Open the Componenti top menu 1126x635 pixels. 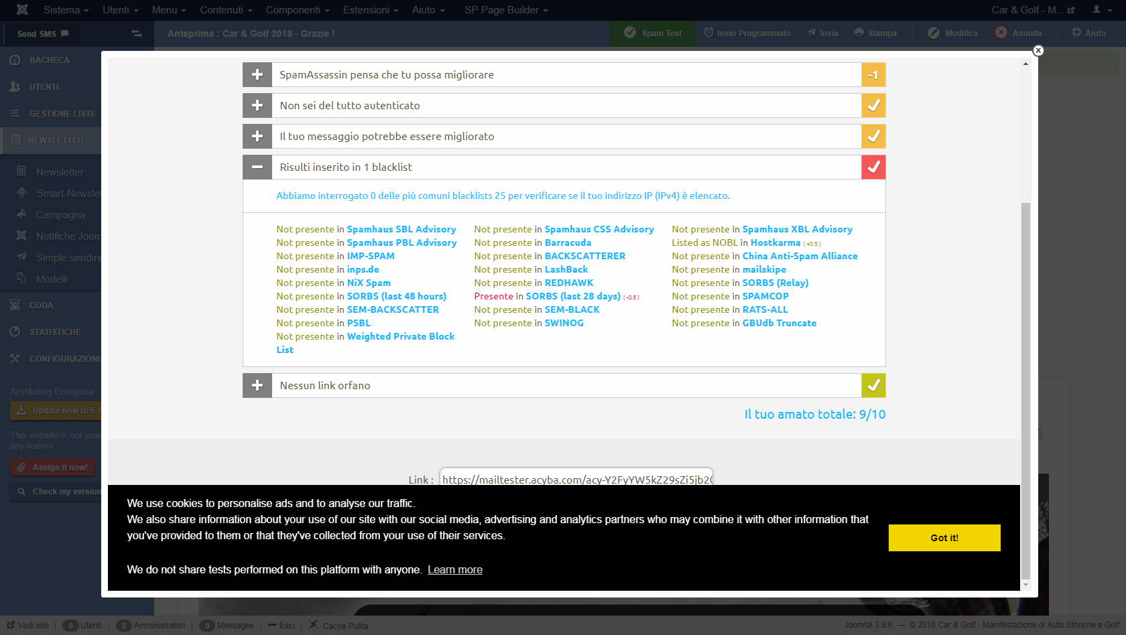(x=298, y=10)
